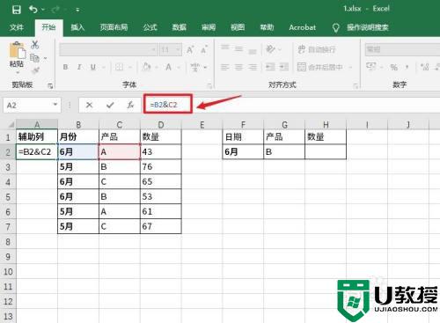The width and height of the screenshot is (440, 323).
Task: Open the 视图 ribbon tab
Action: [238, 27]
